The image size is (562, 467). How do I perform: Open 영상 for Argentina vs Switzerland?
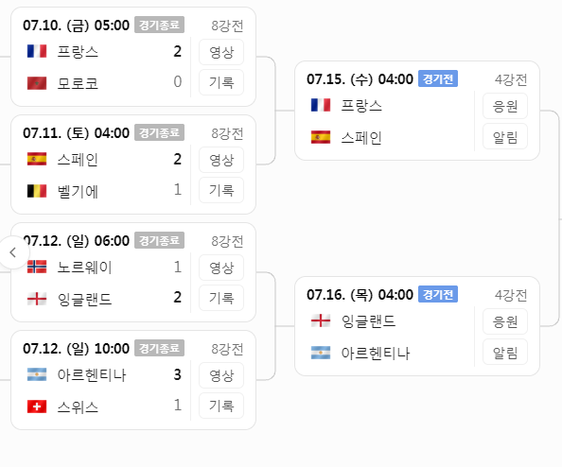[x=221, y=375]
